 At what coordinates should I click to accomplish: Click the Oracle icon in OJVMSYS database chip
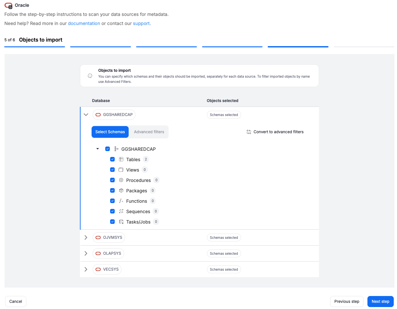click(98, 238)
